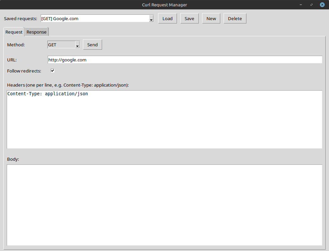Delete the selected saved request
Image resolution: width=329 pixels, height=251 pixels.
tap(235, 18)
